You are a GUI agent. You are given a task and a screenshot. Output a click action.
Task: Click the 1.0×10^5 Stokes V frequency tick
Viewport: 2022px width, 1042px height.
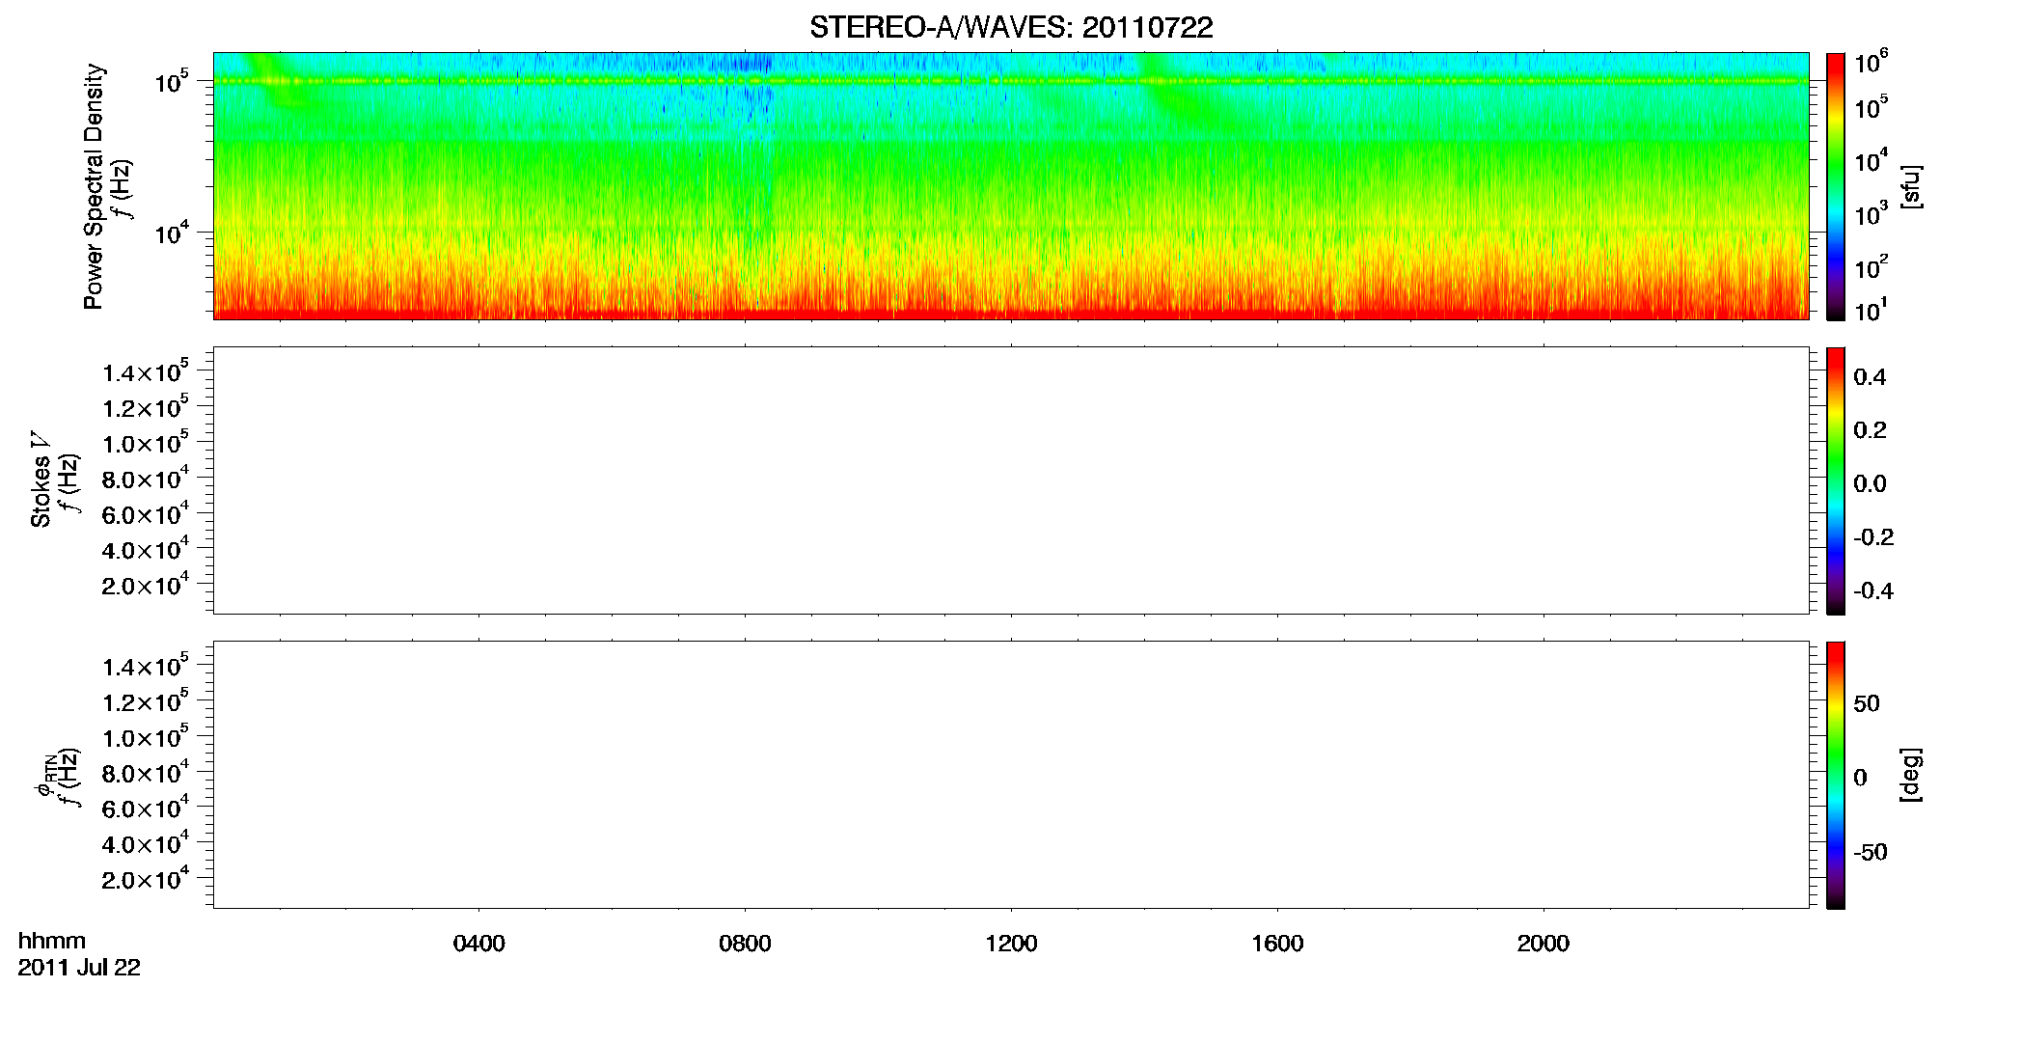pyautogui.click(x=145, y=443)
